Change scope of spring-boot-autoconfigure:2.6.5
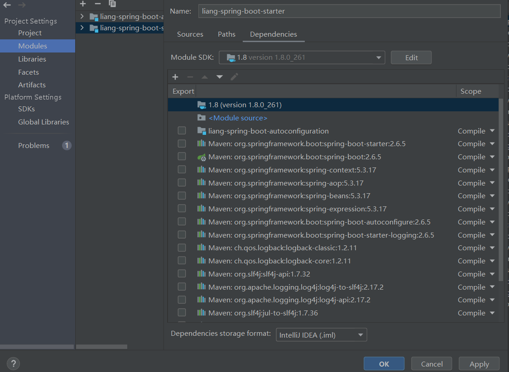The image size is (509, 372). pyautogui.click(x=476, y=222)
